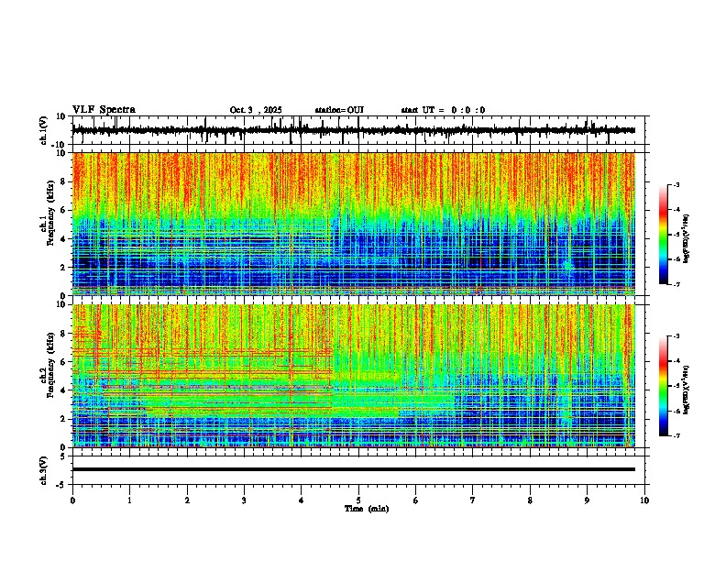Click the "5" tick on ch.3(V) axis
This screenshot has width=726, height=561.
pos(63,456)
